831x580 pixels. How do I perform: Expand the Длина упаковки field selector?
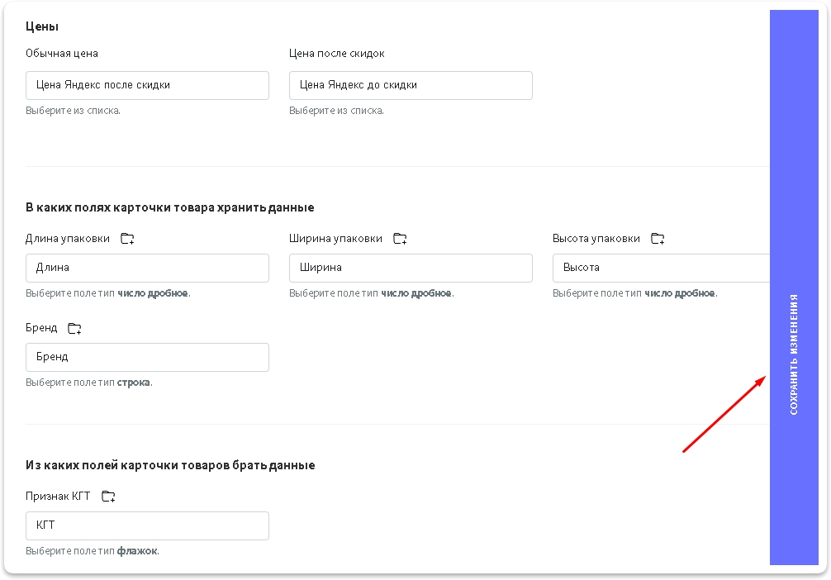coord(147,268)
